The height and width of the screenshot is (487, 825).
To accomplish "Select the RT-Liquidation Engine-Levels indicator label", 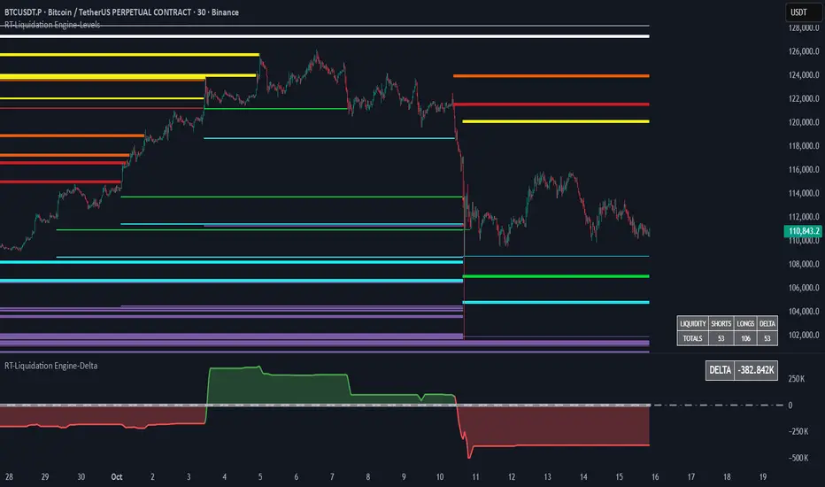I will pos(52,25).
